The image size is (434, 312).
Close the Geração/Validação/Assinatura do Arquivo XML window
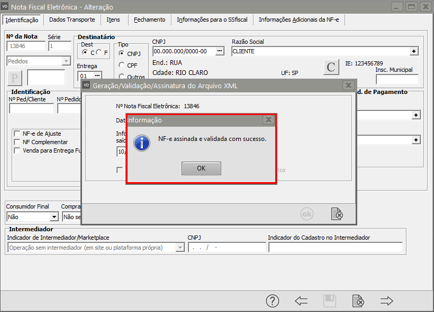(348, 86)
